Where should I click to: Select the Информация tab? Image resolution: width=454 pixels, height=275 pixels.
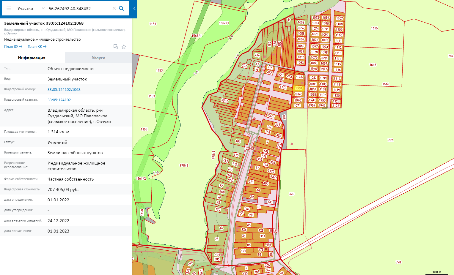pyautogui.click(x=32, y=58)
